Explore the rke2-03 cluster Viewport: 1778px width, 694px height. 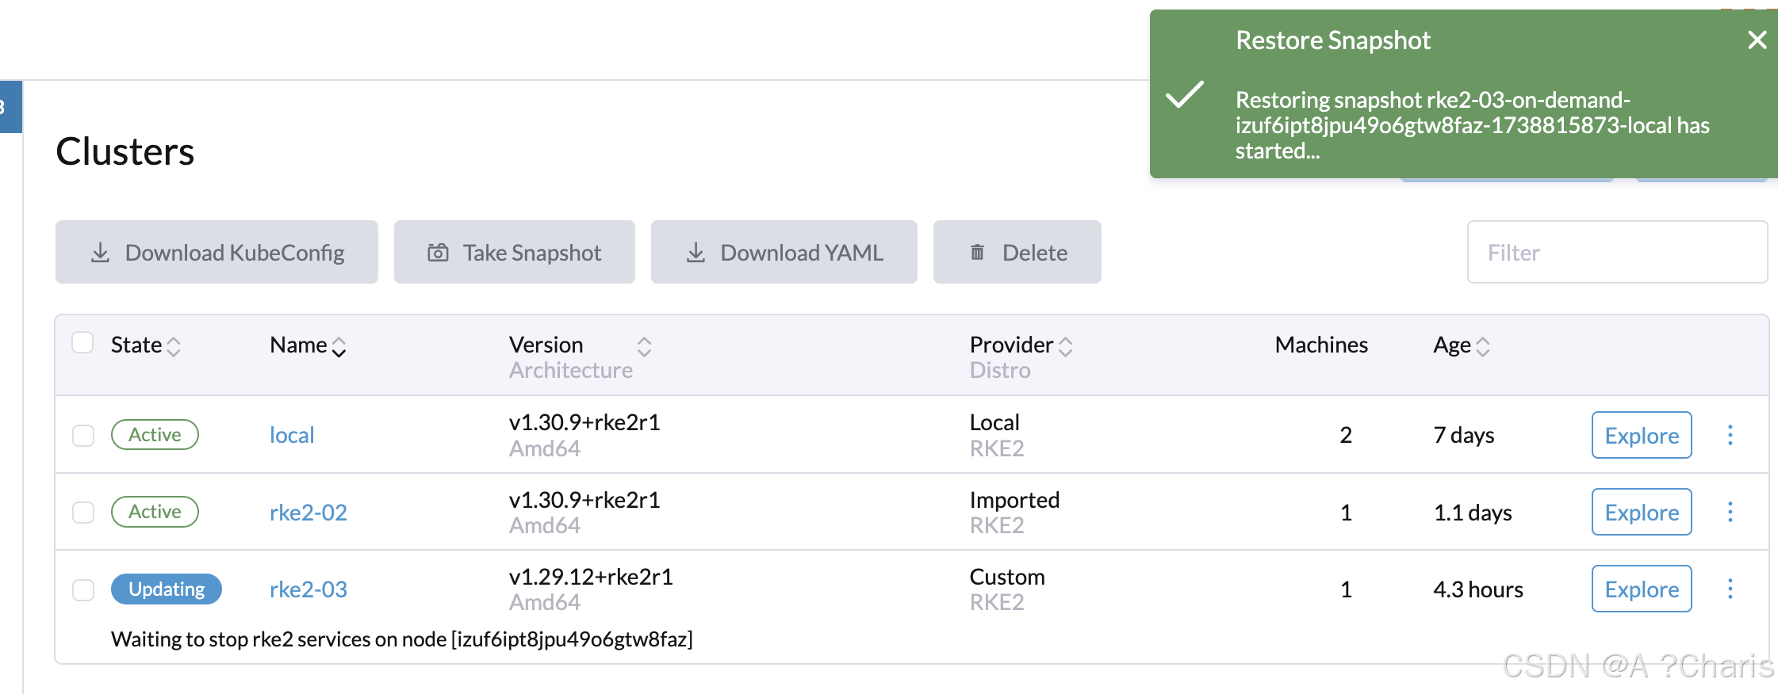(x=1642, y=589)
